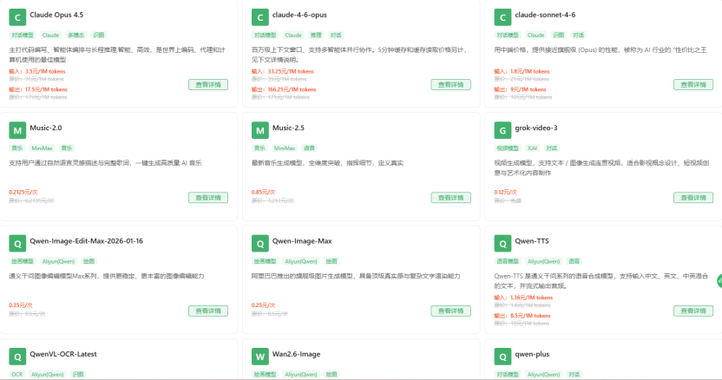The height and width of the screenshot is (380, 722).
Task: Click the Music-2.5 card's M avatar icon
Action: point(259,130)
